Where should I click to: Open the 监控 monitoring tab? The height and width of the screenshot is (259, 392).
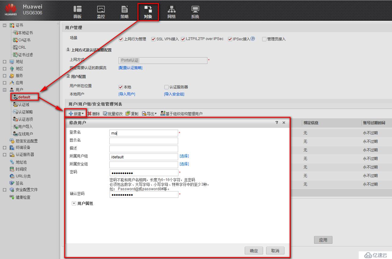101,12
